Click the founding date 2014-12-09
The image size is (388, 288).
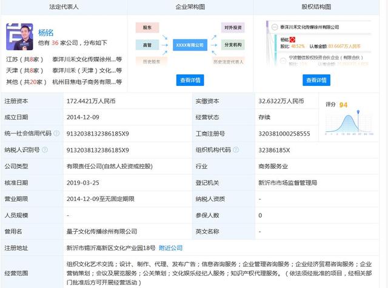(x=83, y=117)
